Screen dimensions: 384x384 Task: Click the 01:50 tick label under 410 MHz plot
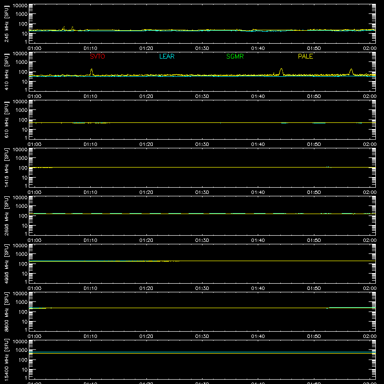(x=314, y=96)
